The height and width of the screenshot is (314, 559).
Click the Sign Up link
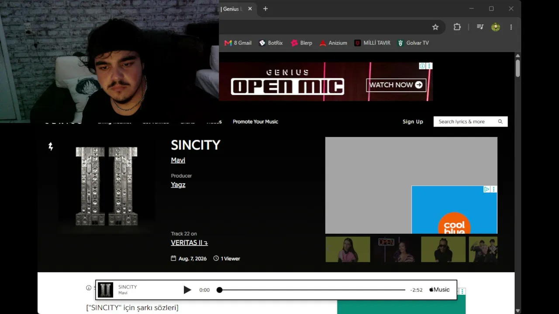click(x=413, y=122)
